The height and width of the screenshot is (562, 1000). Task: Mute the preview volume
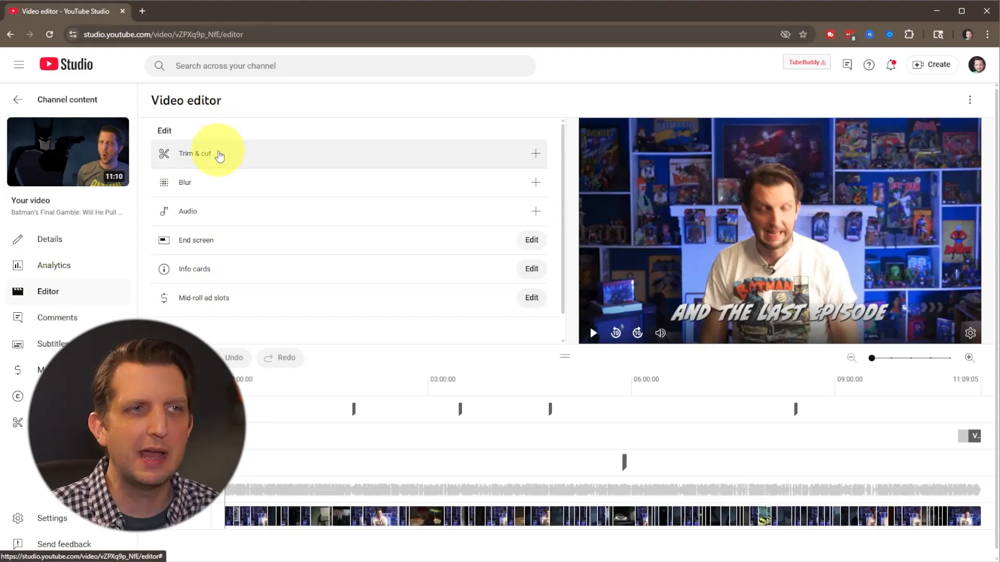coord(660,333)
